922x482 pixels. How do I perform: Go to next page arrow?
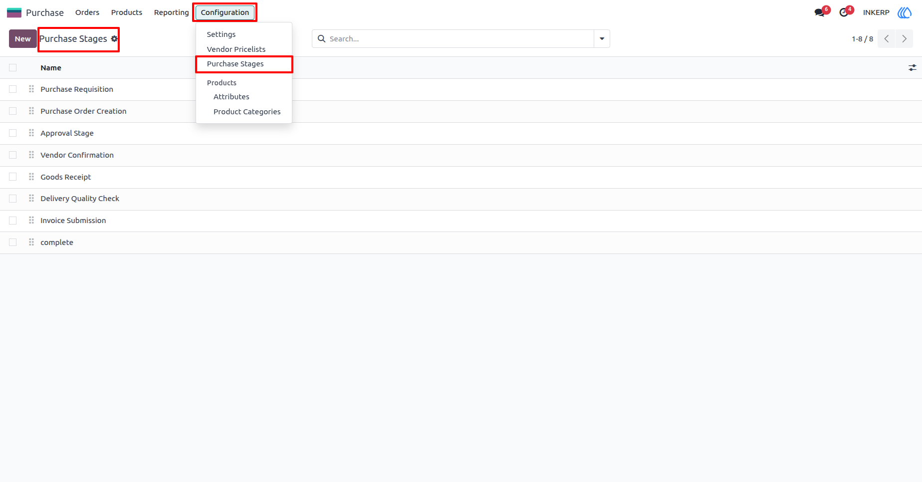904,39
